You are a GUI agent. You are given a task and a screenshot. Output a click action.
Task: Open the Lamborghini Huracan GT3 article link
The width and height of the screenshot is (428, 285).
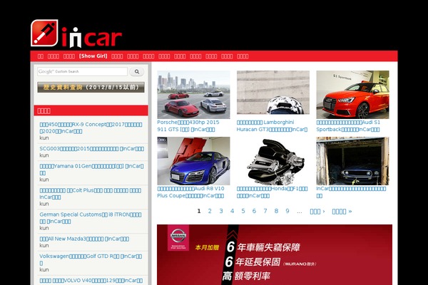[272, 125]
